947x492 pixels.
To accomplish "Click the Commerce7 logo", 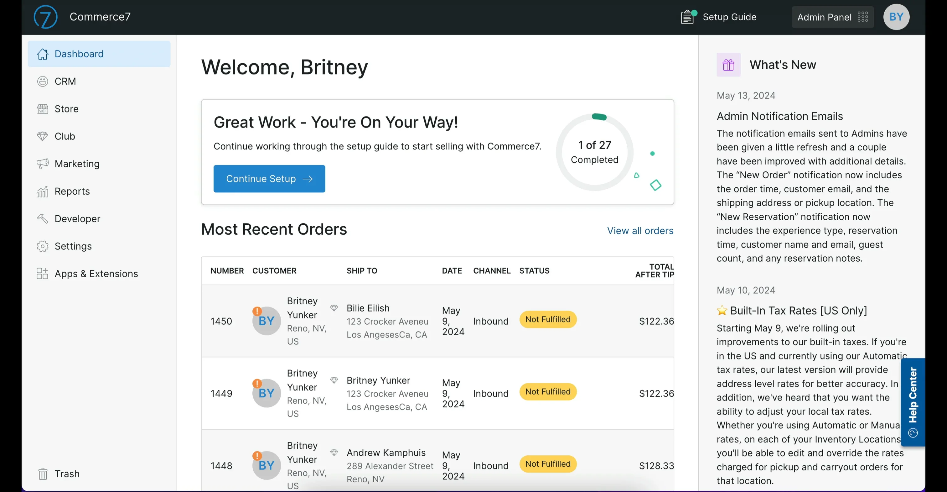I will coord(45,17).
